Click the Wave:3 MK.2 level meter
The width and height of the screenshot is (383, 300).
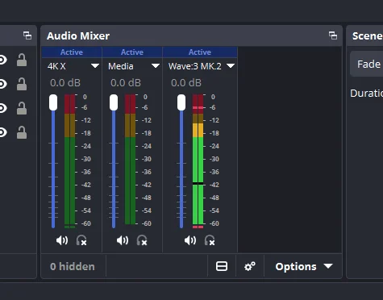198,160
